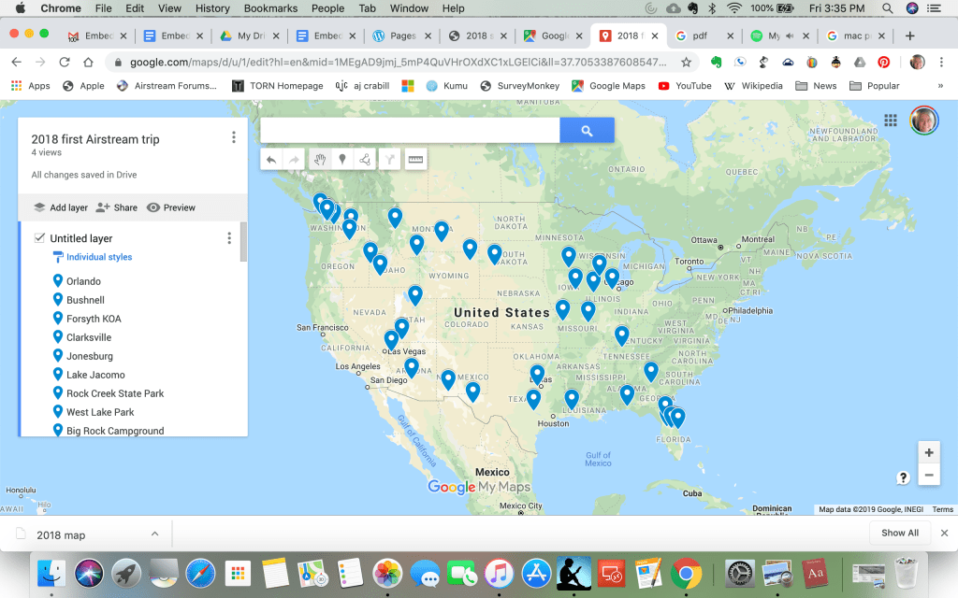The width and height of the screenshot is (958, 598).
Task: Zoom out with the minus button
Action: pos(928,476)
